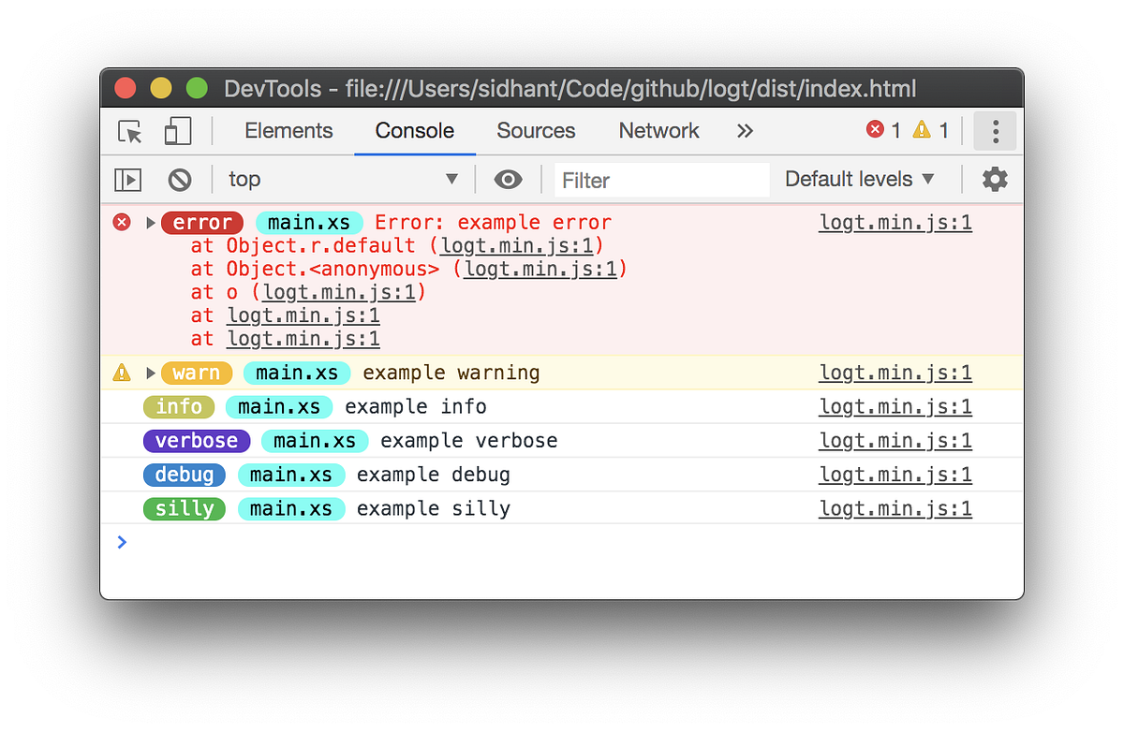Open the Network panel
1124x732 pixels.
[658, 131]
